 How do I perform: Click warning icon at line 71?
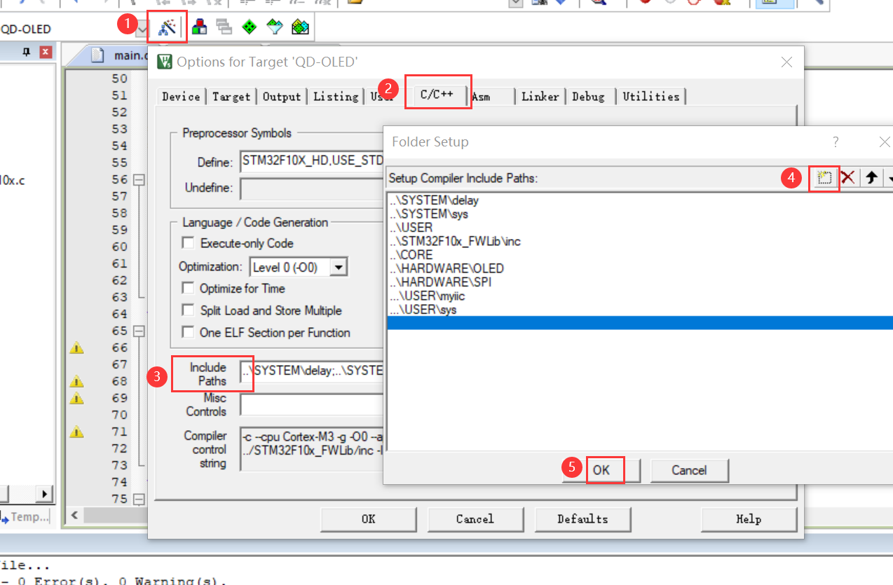pos(76,432)
